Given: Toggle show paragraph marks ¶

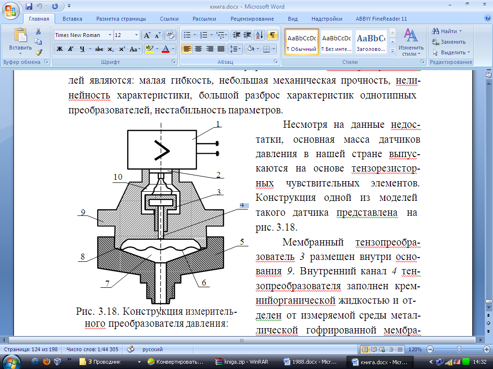Looking at the screenshot, I should [x=272, y=35].
